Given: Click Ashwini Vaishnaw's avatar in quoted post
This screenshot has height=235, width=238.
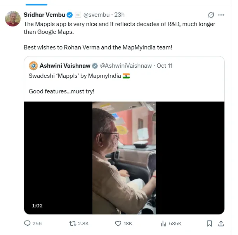Looking at the screenshot, I should pos(33,65).
